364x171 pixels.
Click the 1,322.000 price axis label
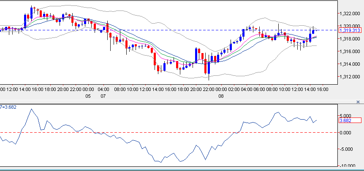pos(350,13)
